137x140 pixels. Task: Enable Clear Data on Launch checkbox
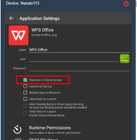pyautogui.click(x=25, y=99)
